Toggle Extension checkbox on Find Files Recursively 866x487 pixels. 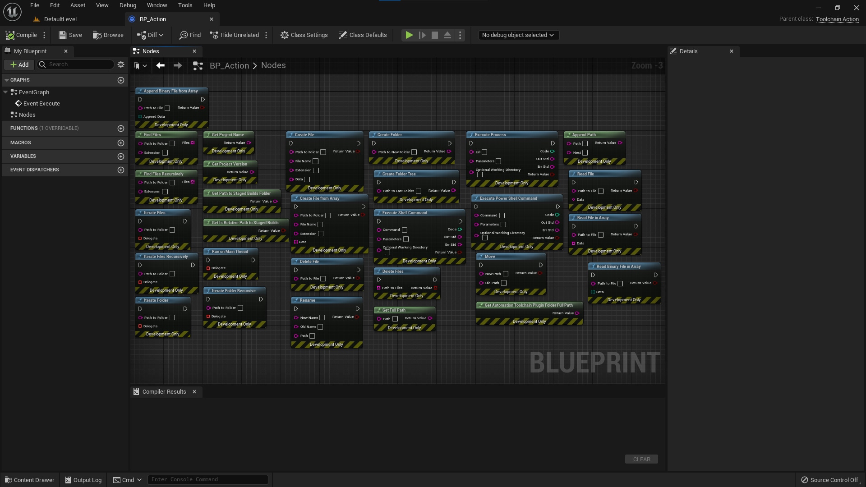pyautogui.click(x=165, y=192)
